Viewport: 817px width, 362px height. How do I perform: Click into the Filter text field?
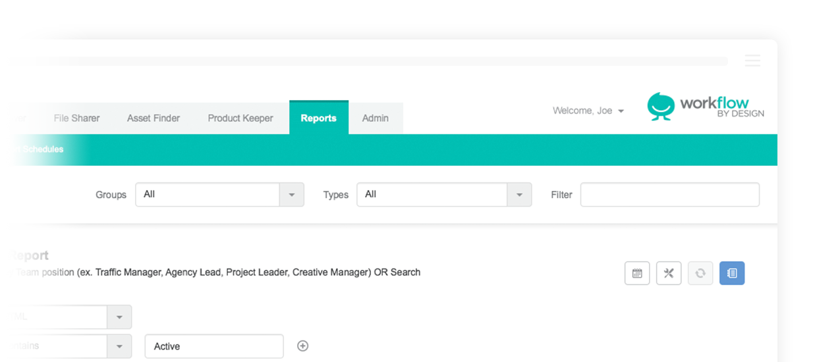669,195
